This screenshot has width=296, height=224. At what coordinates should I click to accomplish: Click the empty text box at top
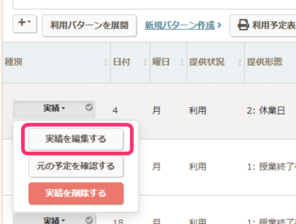click(154, 4)
